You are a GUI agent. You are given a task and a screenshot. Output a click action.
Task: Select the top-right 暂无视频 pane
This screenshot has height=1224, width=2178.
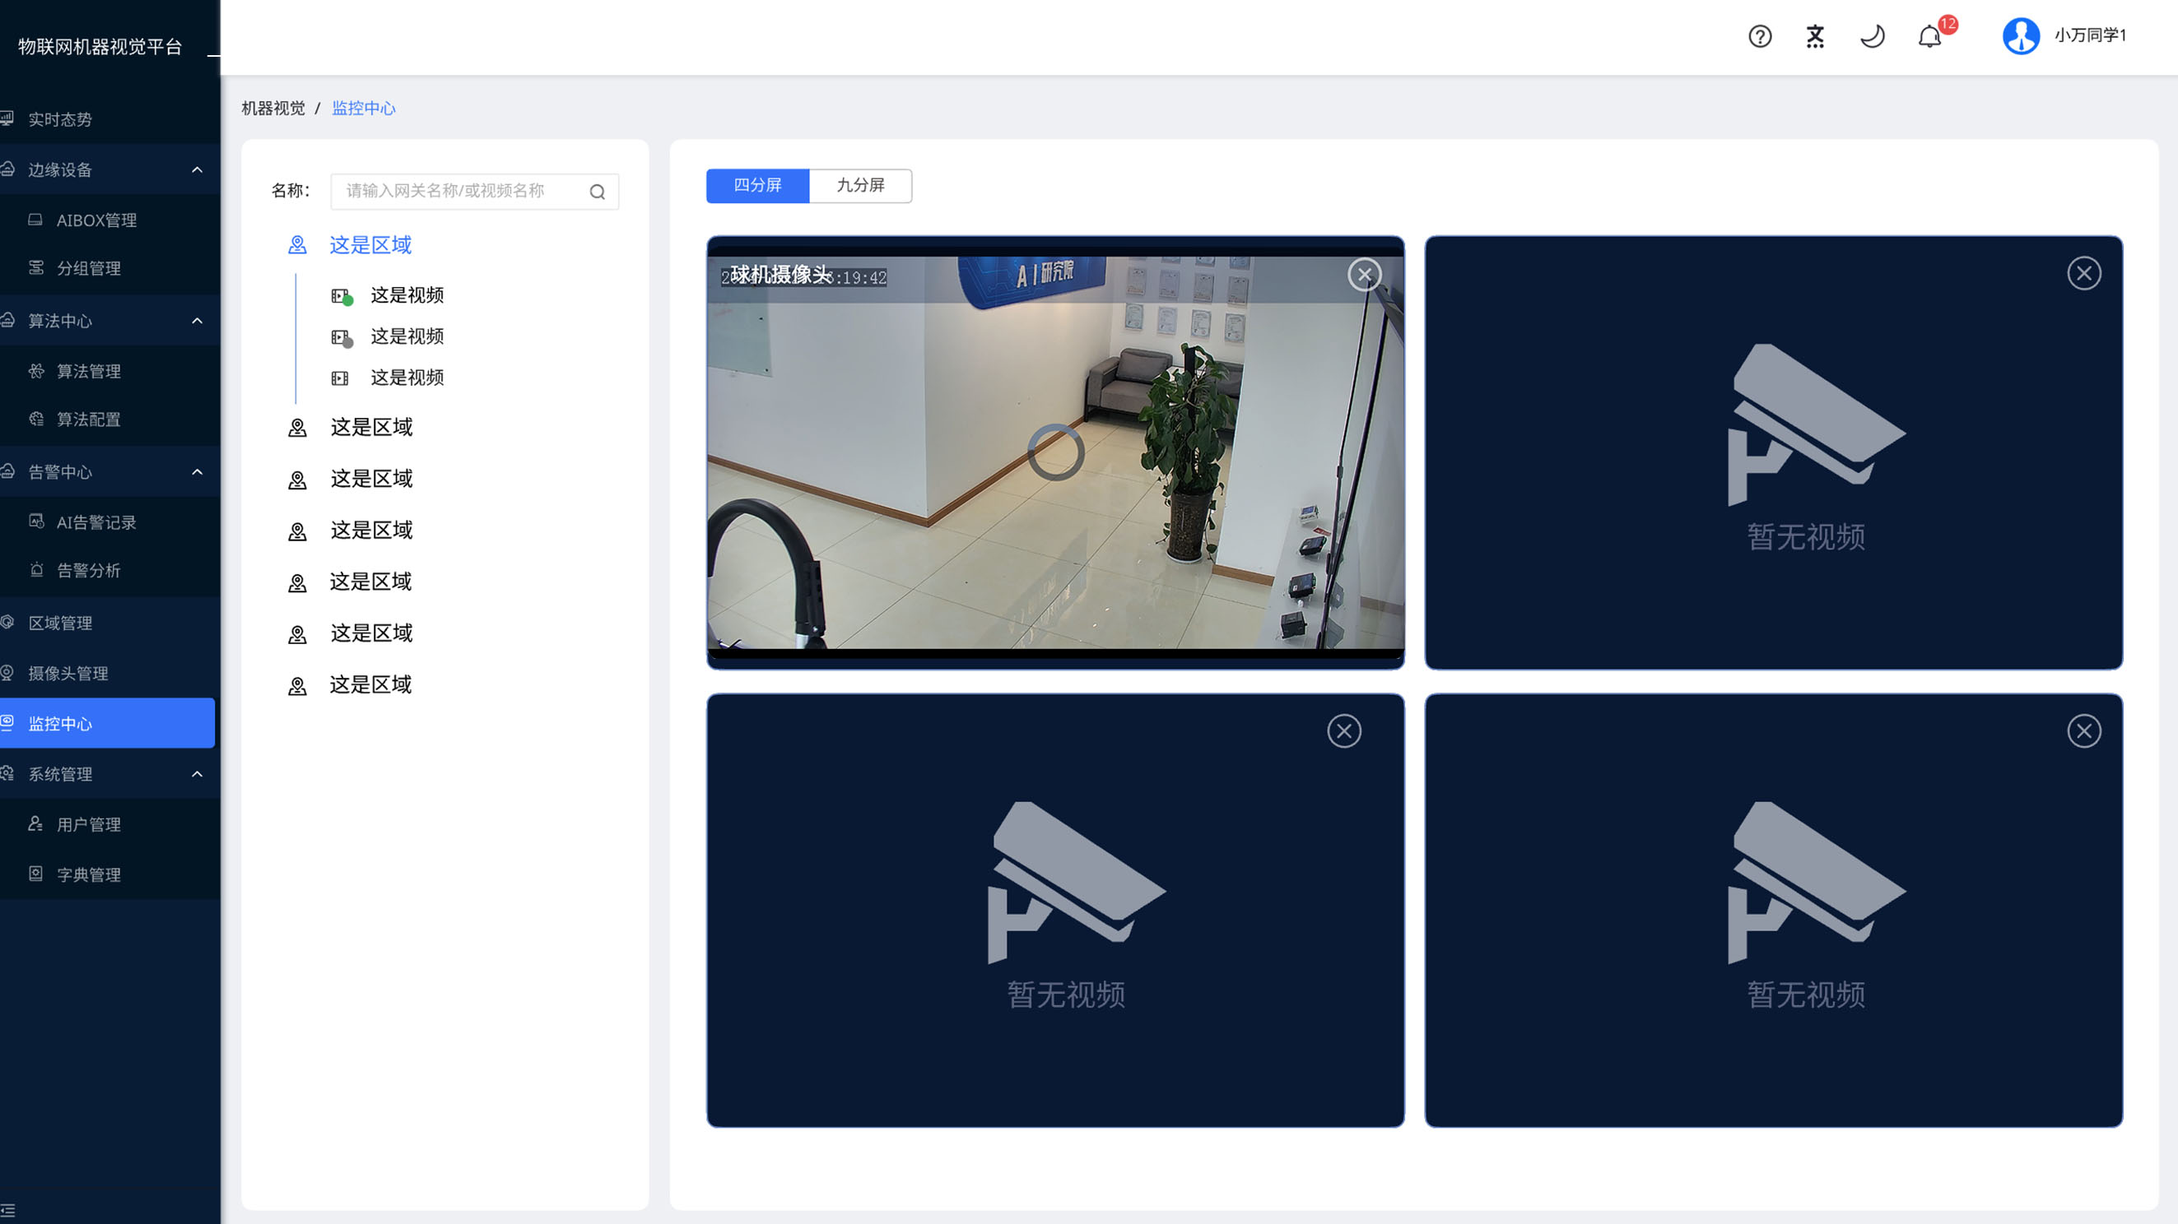click(1773, 452)
